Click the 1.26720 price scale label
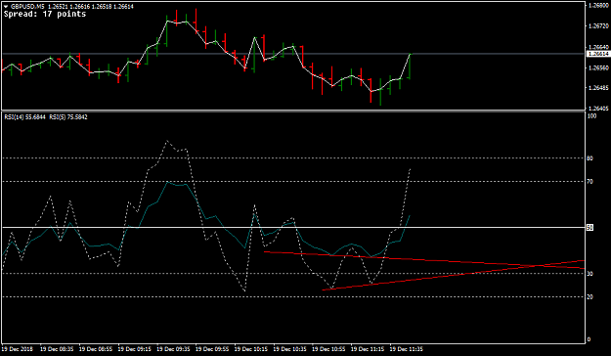The image size is (611, 356). (598, 26)
